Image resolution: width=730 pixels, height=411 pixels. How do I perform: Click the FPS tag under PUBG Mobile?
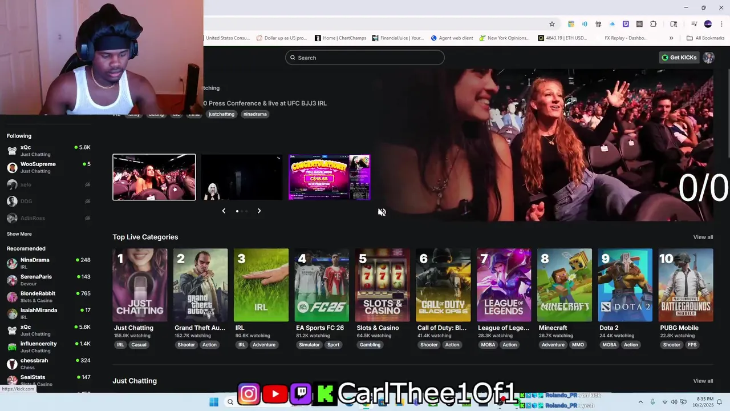[692, 345]
